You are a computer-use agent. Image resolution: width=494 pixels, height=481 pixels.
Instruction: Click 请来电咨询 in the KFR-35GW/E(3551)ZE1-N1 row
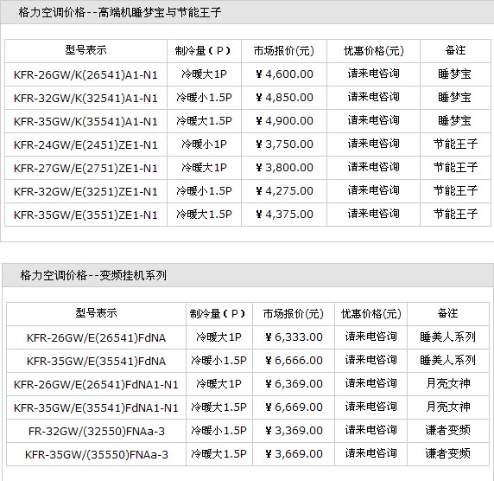pos(373,214)
